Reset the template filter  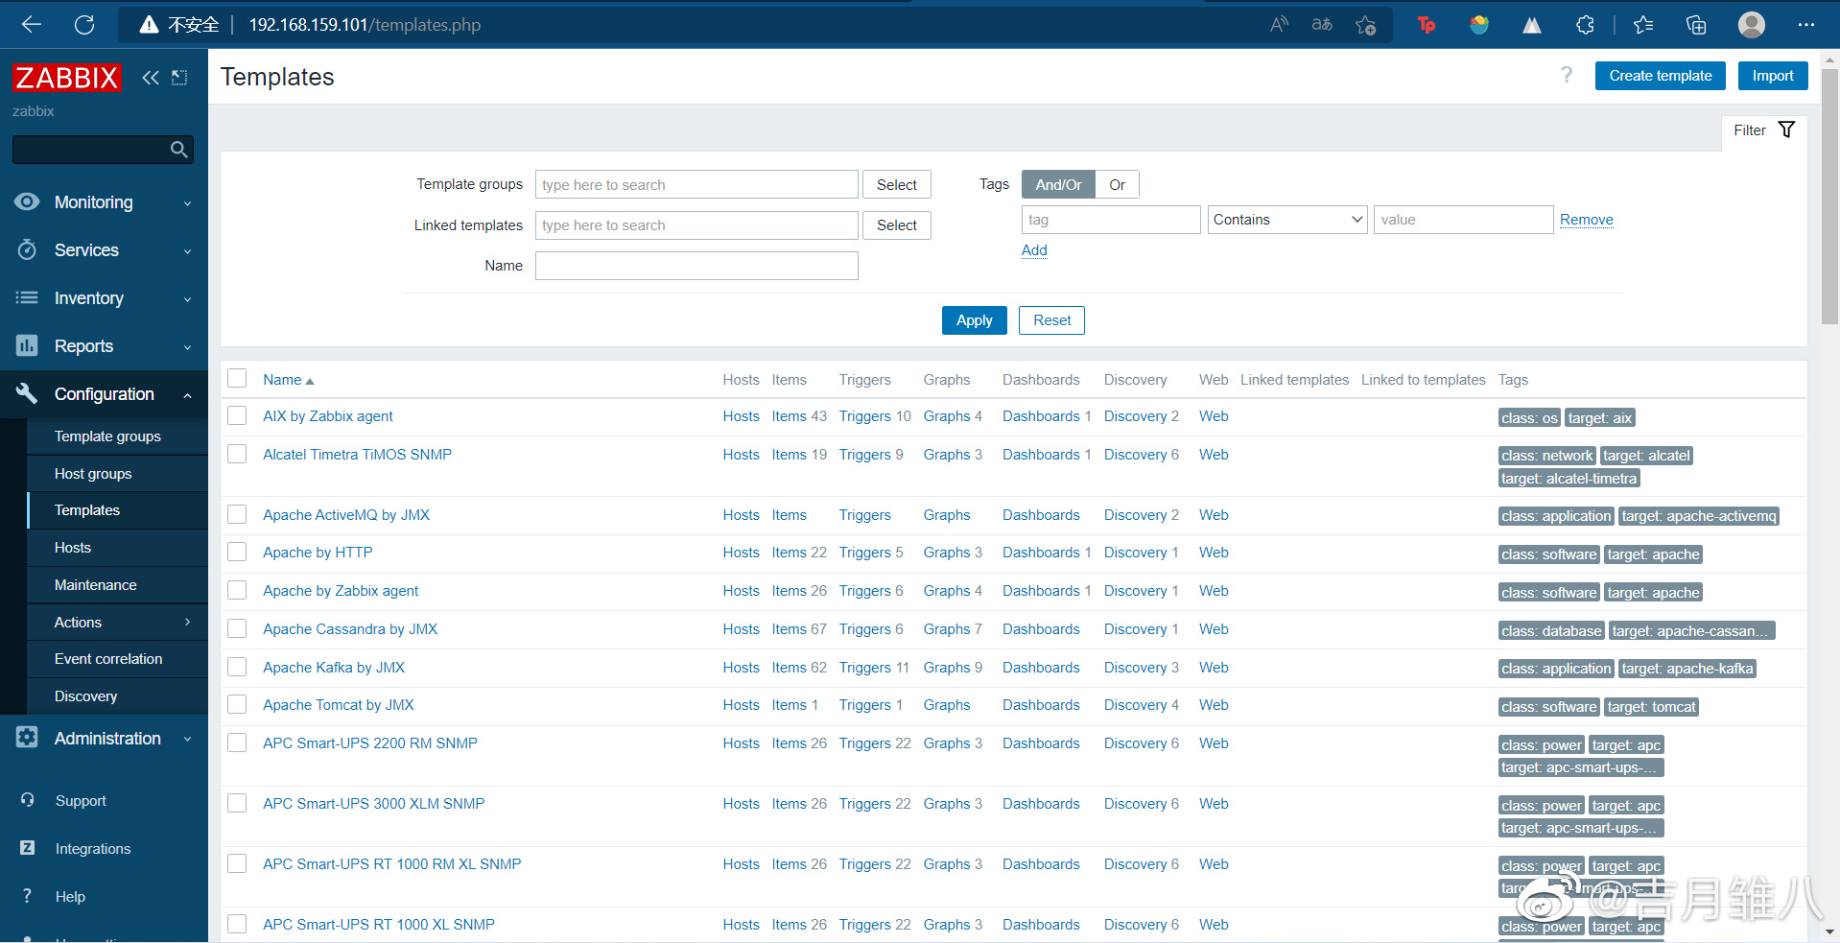[1051, 320]
